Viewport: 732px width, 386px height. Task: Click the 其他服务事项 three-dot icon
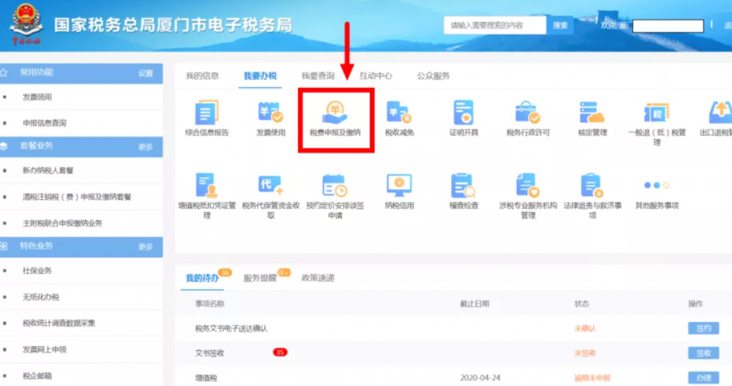[x=656, y=186]
